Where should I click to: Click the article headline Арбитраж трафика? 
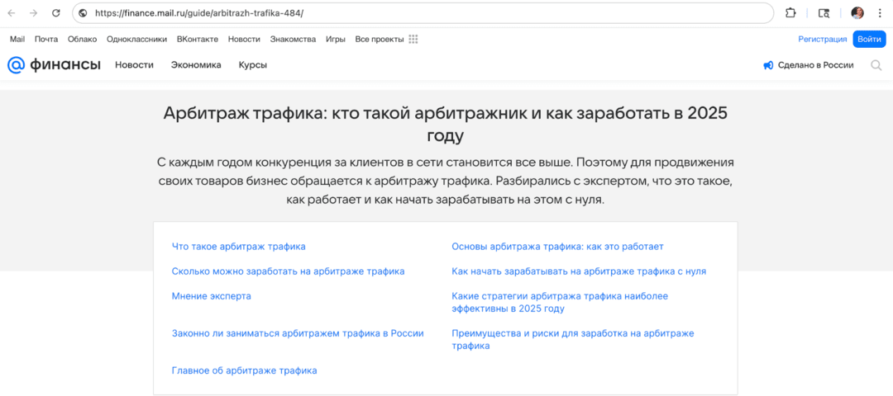(x=446, y=124)
